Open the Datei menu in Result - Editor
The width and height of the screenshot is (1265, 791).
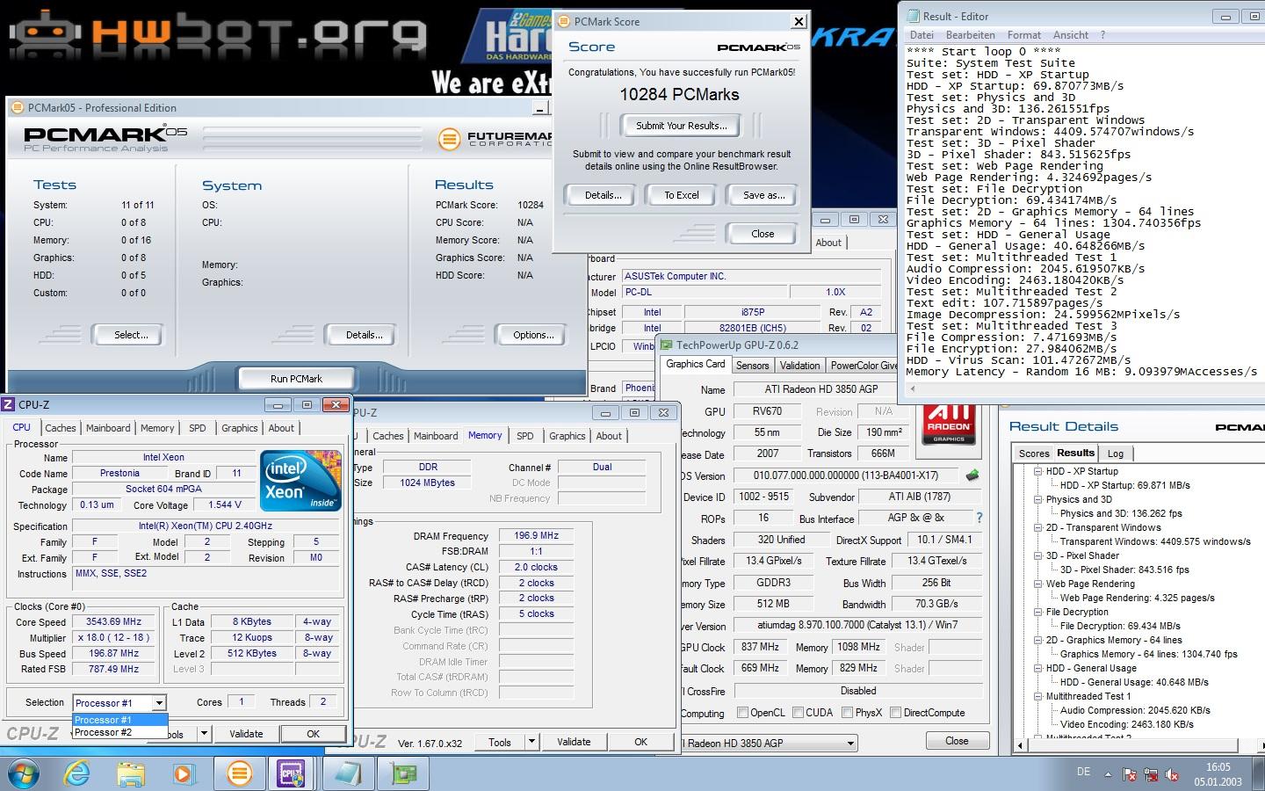tap(922, 35)
